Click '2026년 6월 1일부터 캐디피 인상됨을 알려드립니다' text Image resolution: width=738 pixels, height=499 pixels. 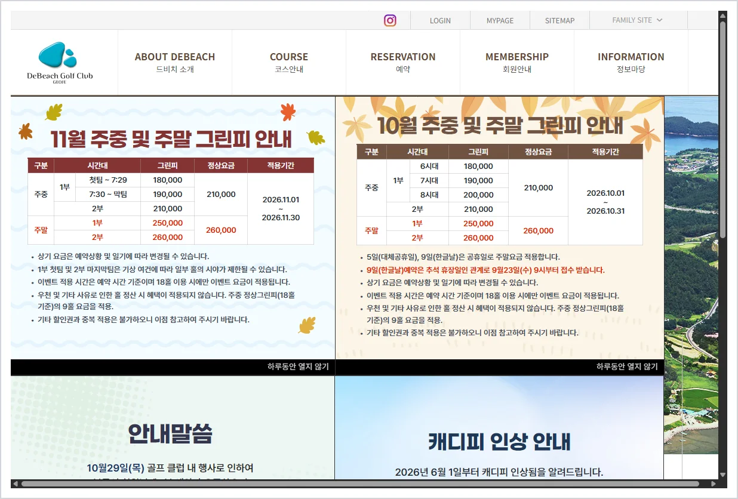(499, 472)
